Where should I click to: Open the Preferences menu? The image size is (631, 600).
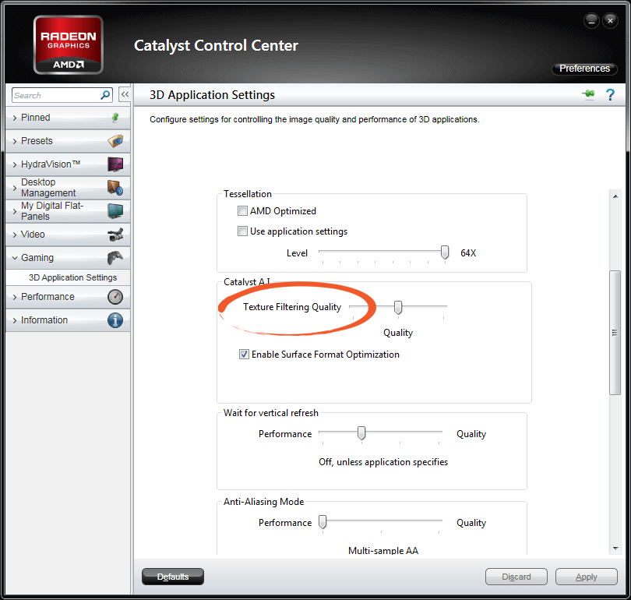(584, 69)
